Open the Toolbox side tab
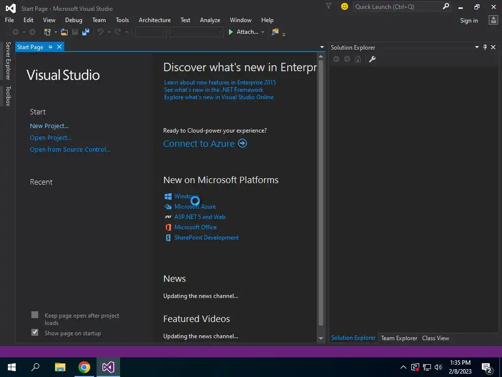This screenshot has height=377, width=502. (x=8, y=96)
